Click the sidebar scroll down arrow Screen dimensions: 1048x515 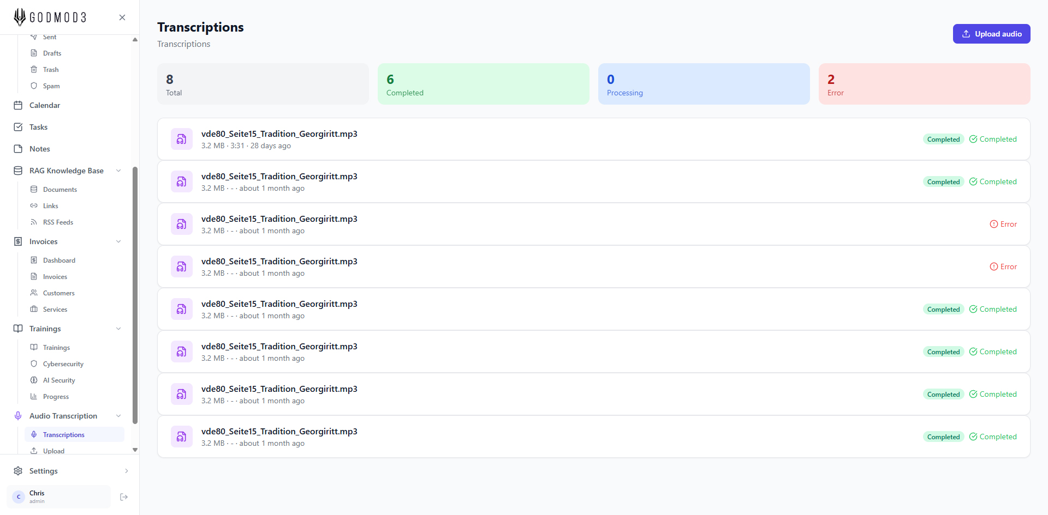(135, 450)
